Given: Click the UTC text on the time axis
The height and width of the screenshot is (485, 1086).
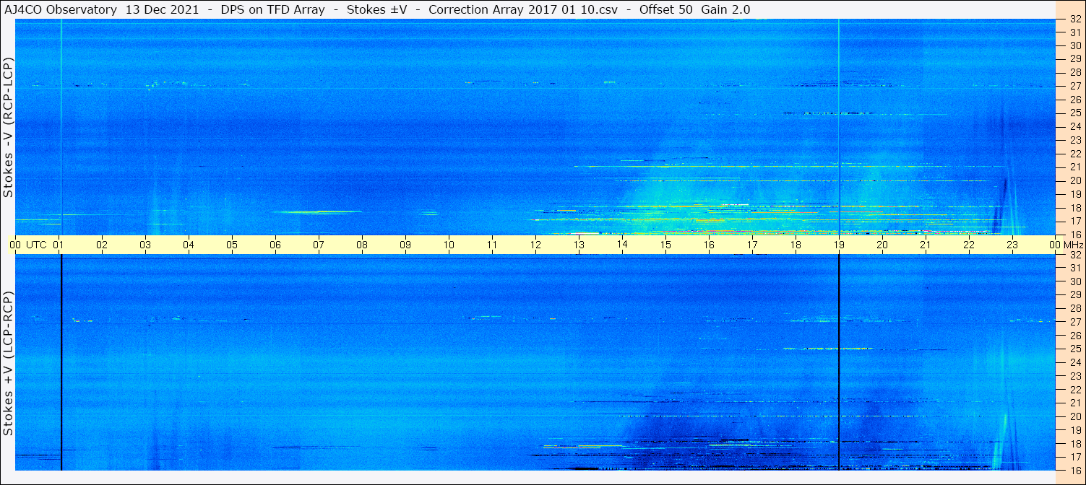Looking at the screenshot, I should pos(36,245).
